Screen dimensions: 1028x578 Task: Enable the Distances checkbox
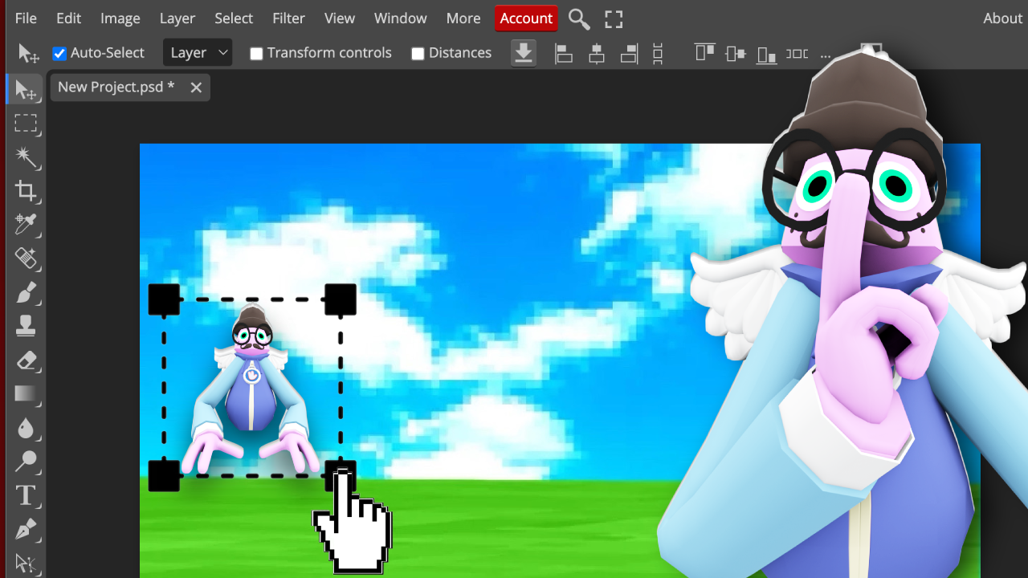418,54
